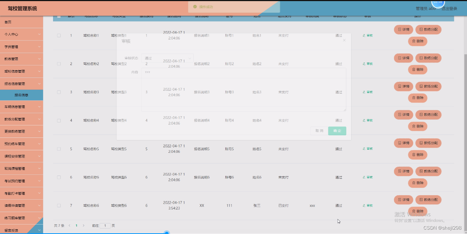
Task: Click the 详情 icon button for 驾校名称3
Action: [x=403, y=86]
